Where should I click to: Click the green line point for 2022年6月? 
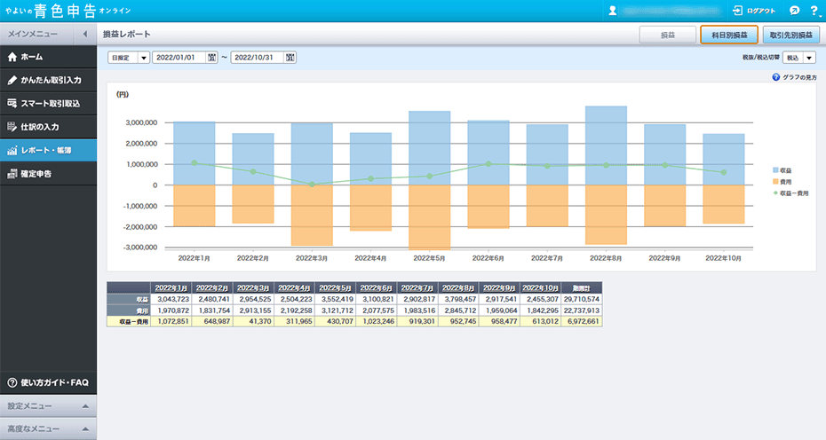click(x=488, y=164)
